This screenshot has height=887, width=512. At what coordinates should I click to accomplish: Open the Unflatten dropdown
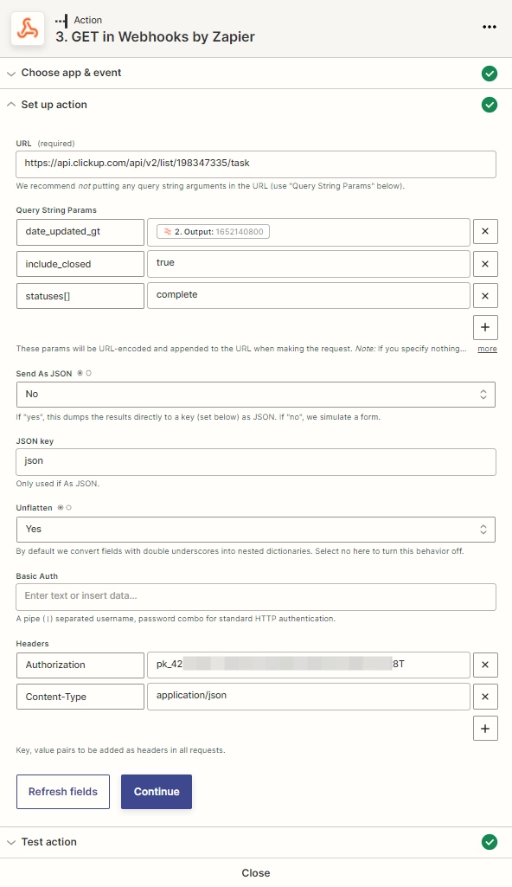[x=256, y=530]
